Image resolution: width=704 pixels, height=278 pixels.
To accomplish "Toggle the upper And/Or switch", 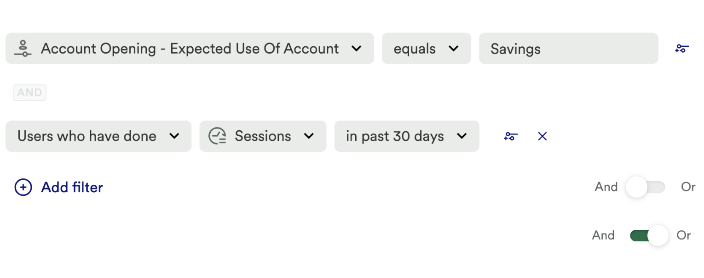I will [x=645, y=187].
